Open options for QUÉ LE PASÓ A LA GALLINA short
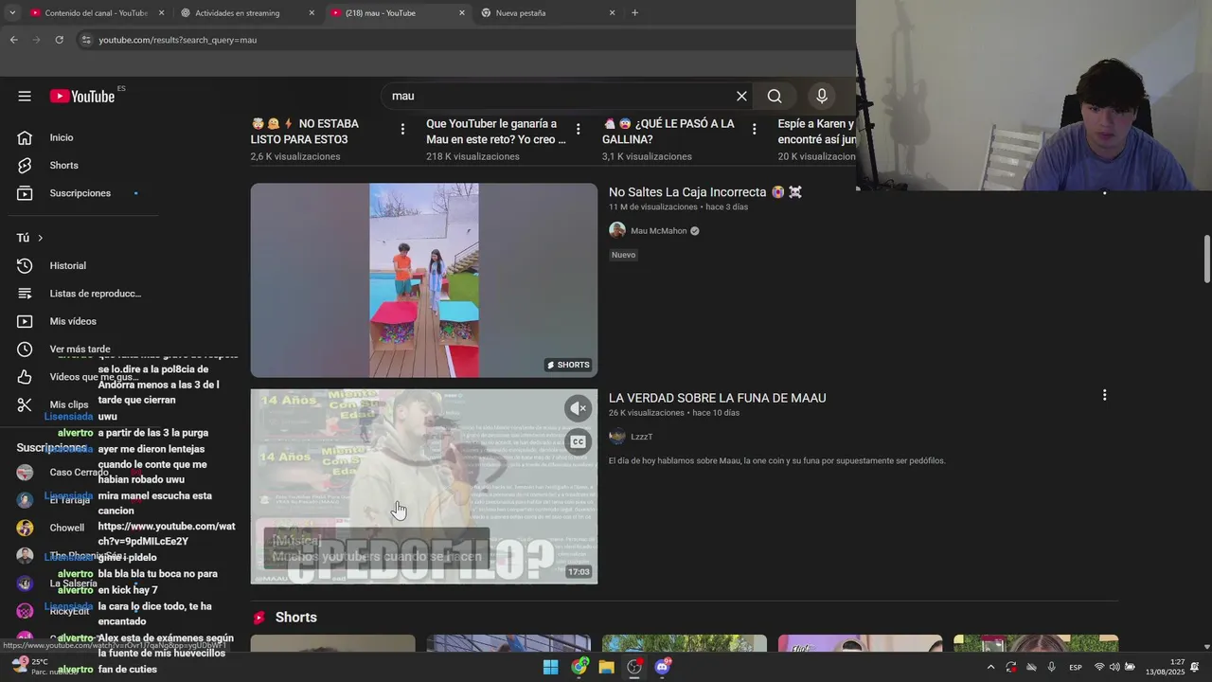 click(x=755, y=129)
